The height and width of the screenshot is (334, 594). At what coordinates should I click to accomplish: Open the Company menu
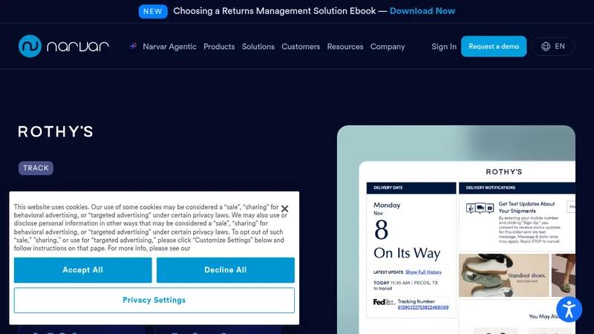pyautogui.click(x=388, y=47)
